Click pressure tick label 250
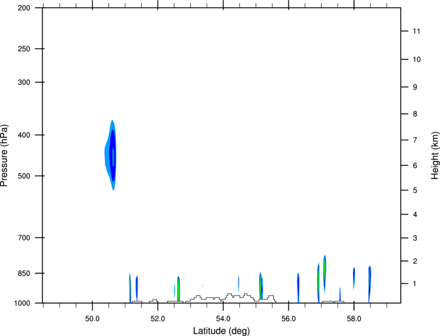Image resolution: width=440 pixels, height=336 pixels. (24, 49)
